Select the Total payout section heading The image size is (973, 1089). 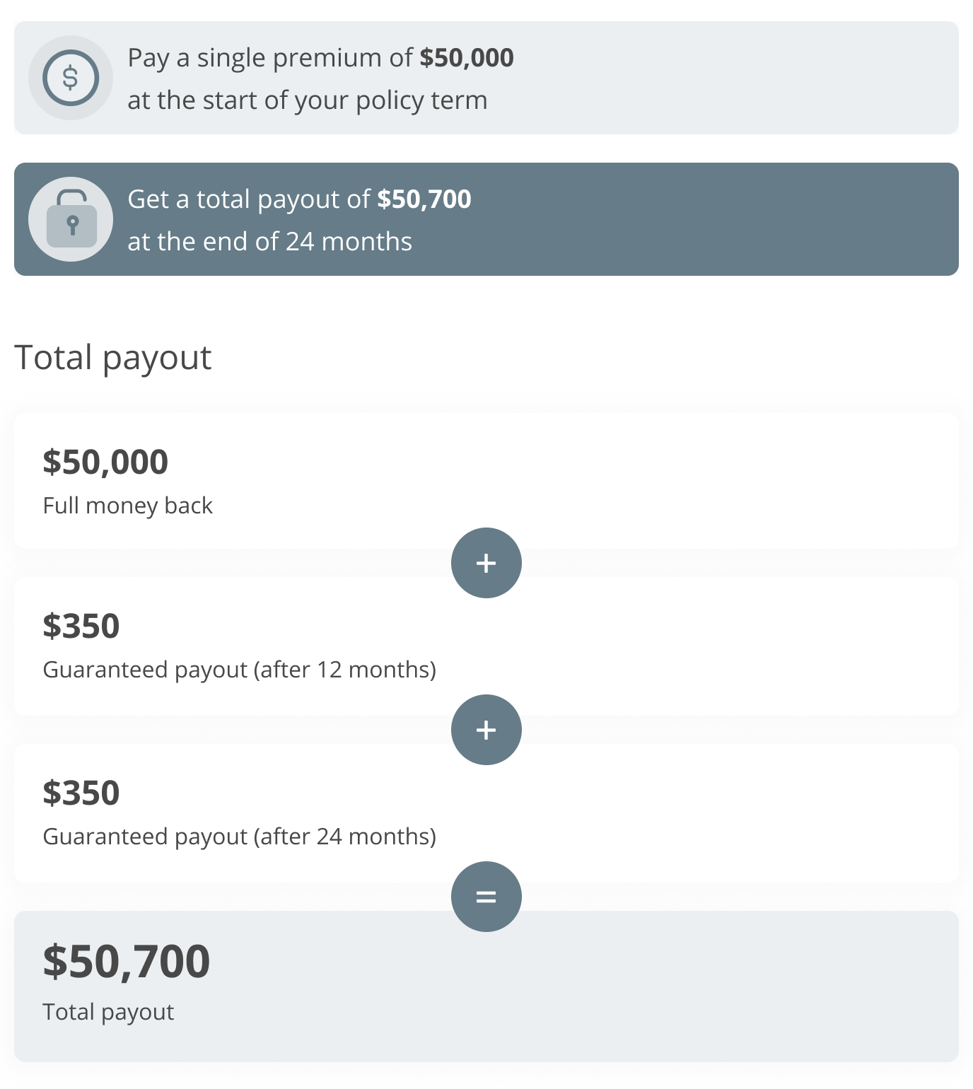click(113, 357)
